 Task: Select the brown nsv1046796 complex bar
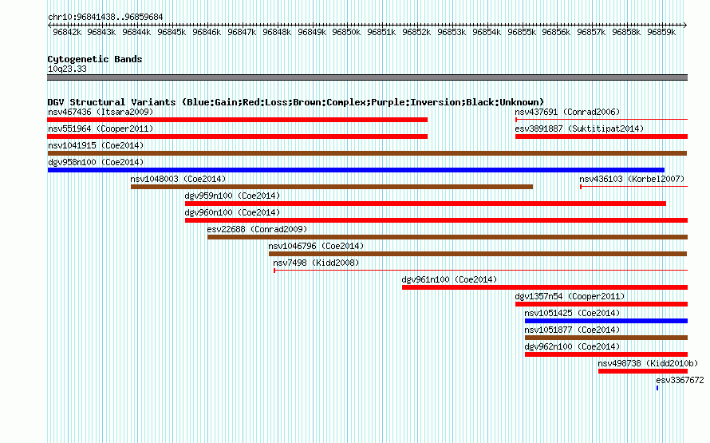pos(478,254)
